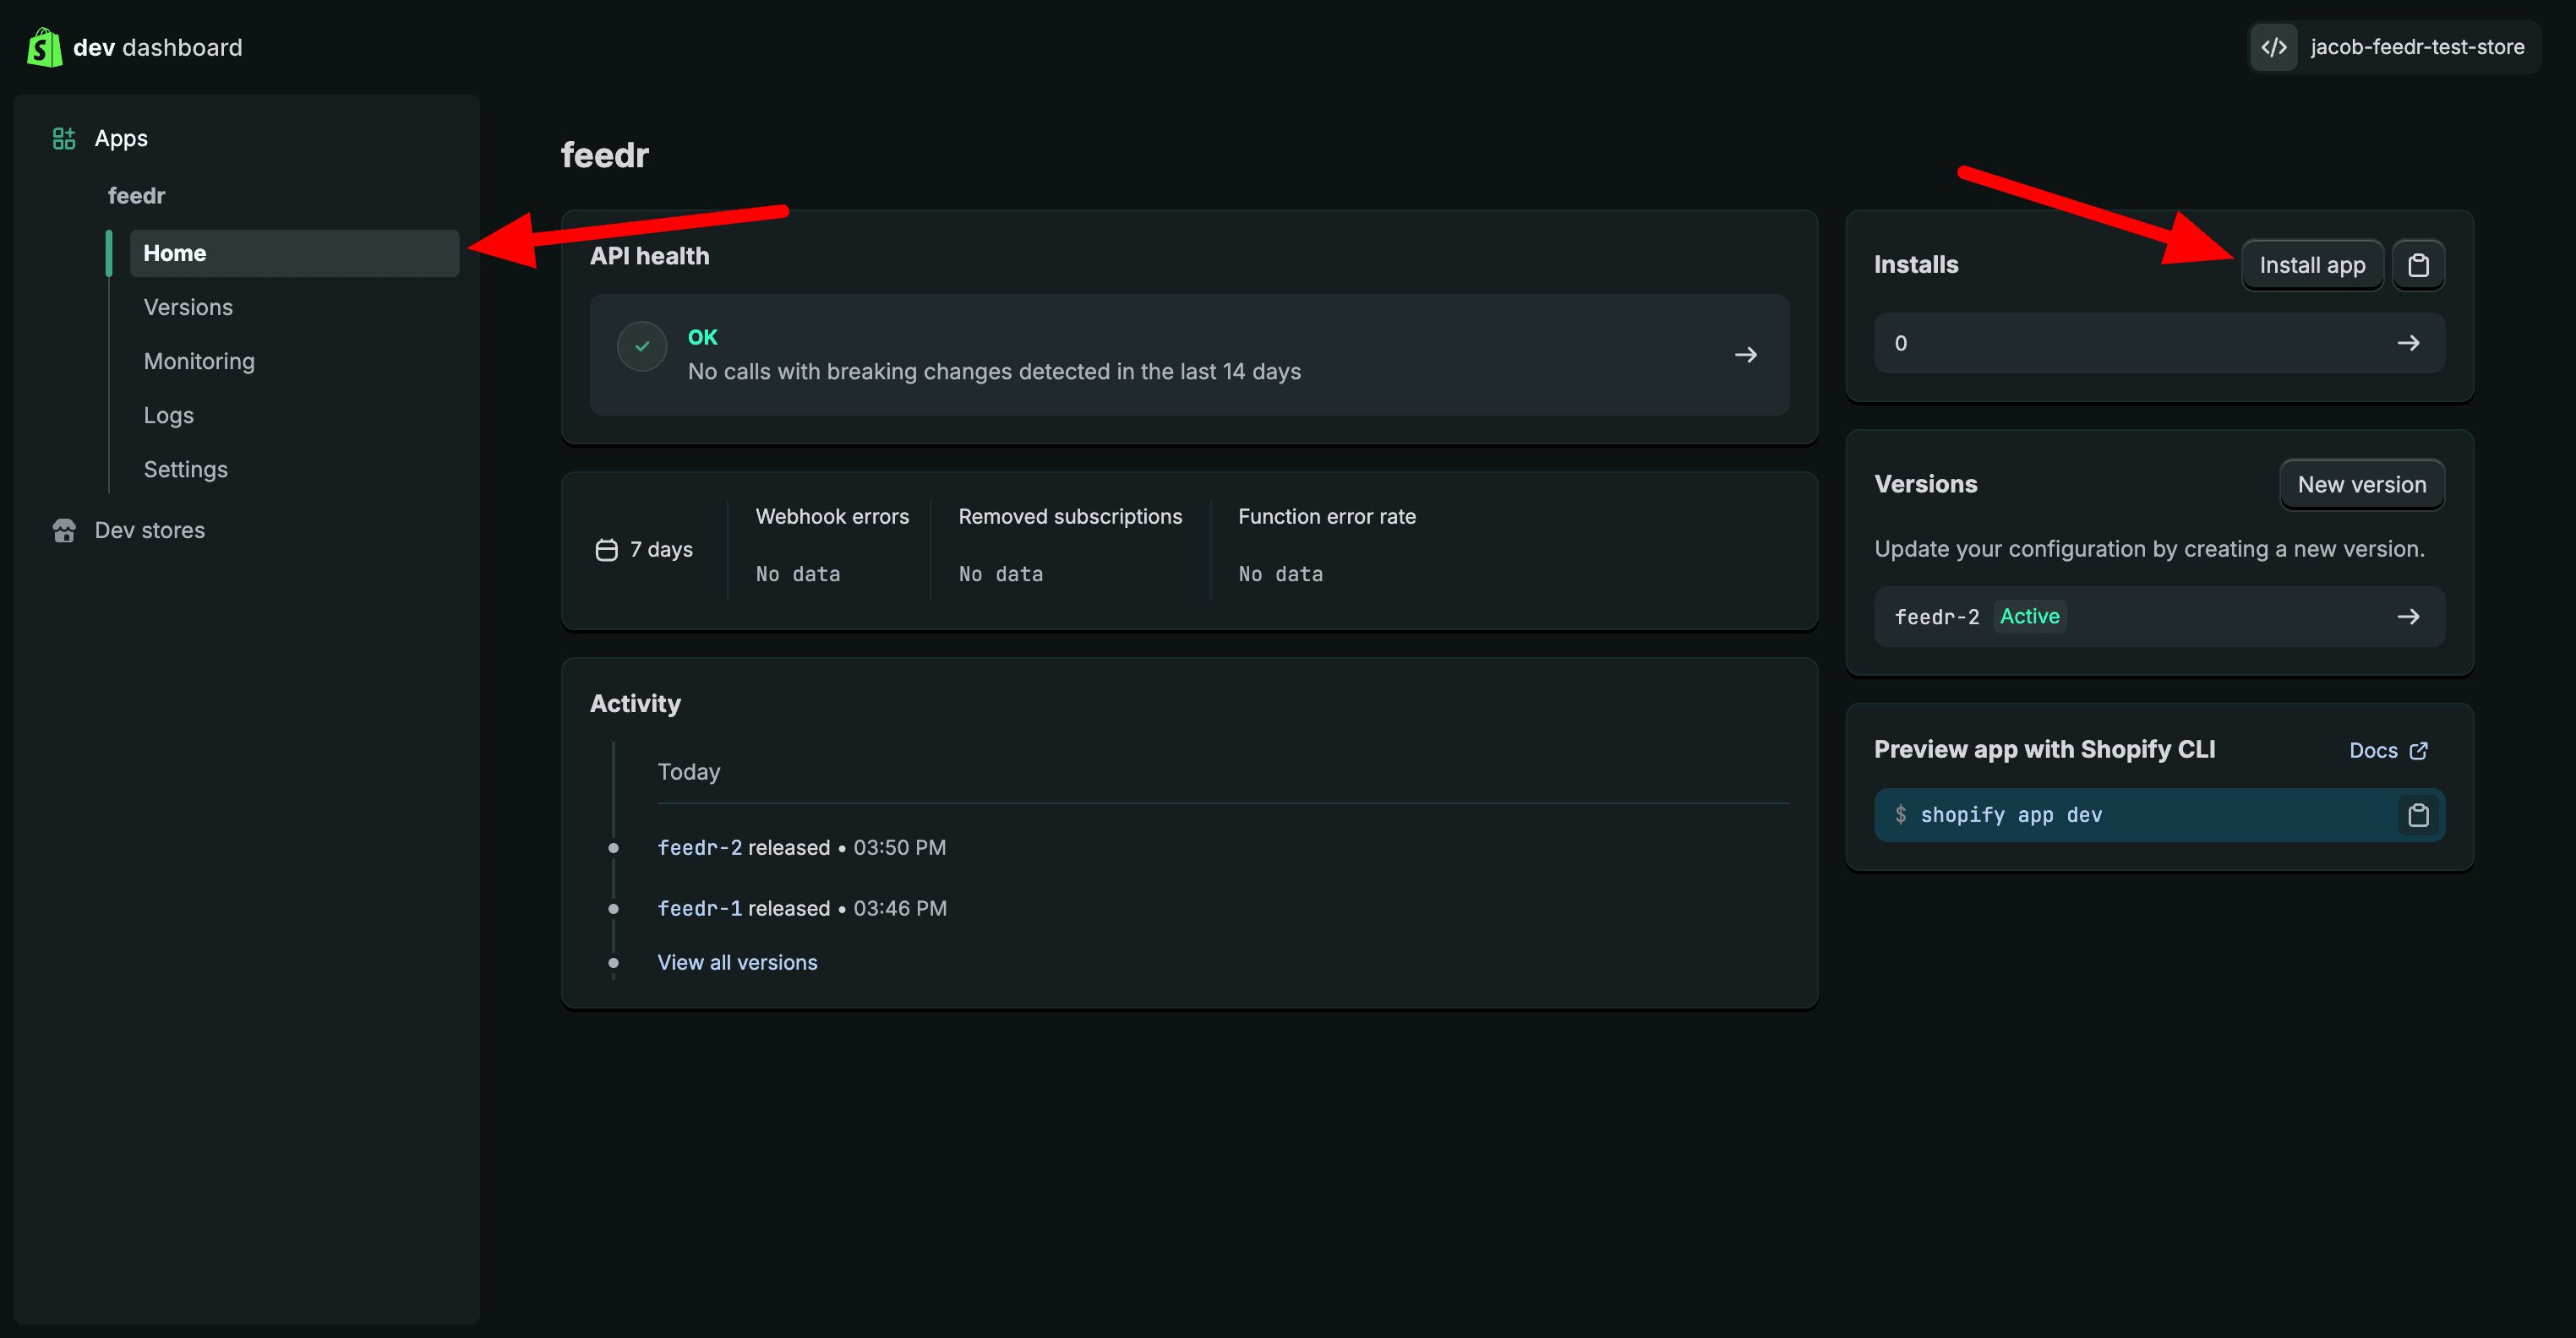Click the Shopify logo icon
This screenshot has width=2576, height=1338.
[x=44, y=47]
